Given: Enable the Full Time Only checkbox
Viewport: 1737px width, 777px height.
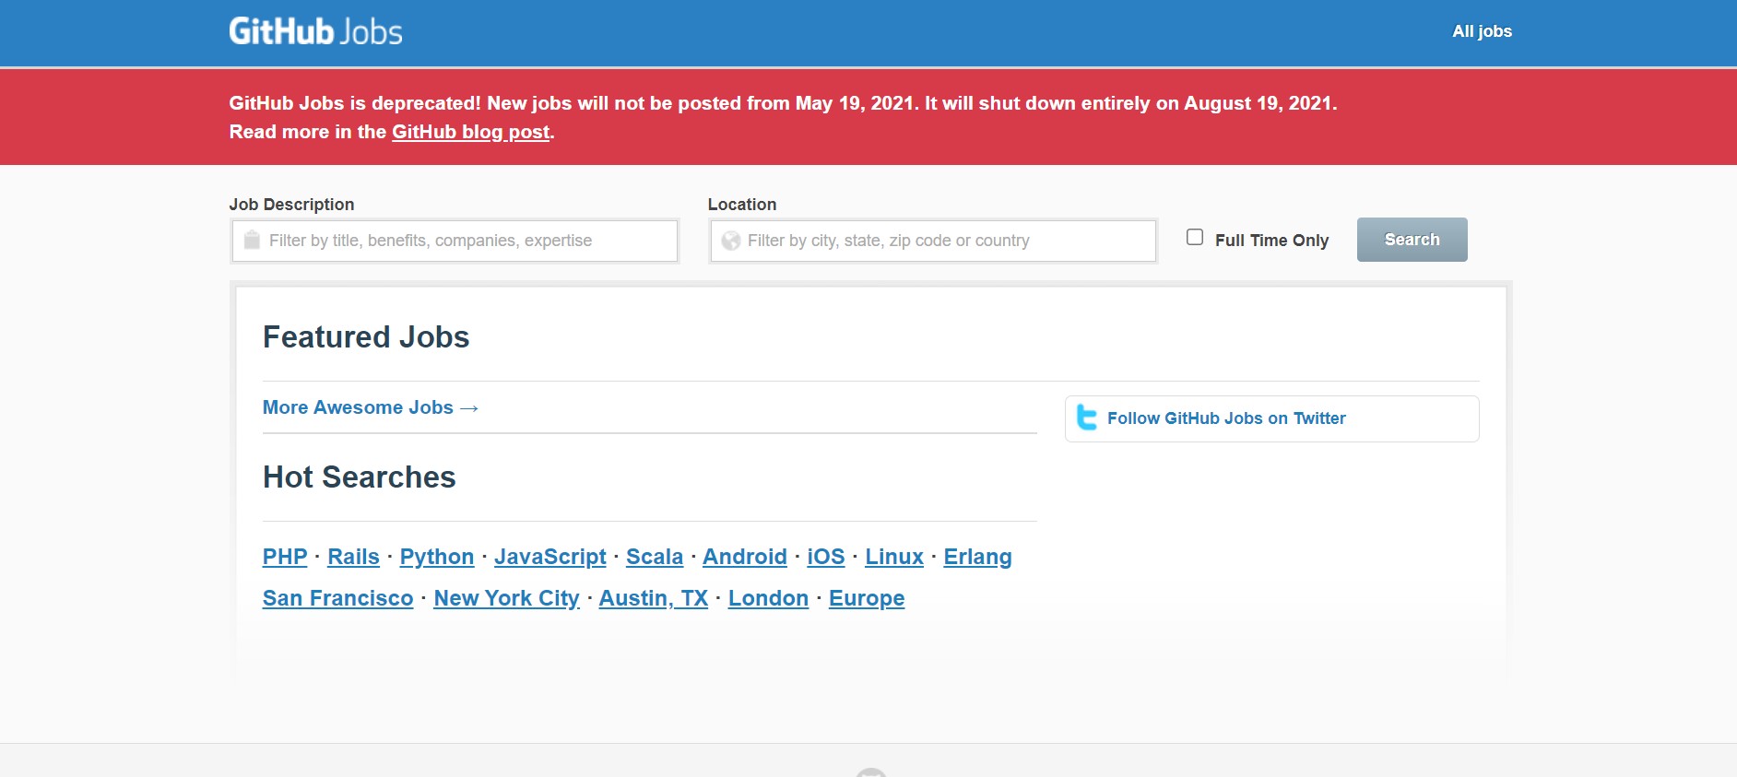Looking at the screenshot, I should point(1195,237).
